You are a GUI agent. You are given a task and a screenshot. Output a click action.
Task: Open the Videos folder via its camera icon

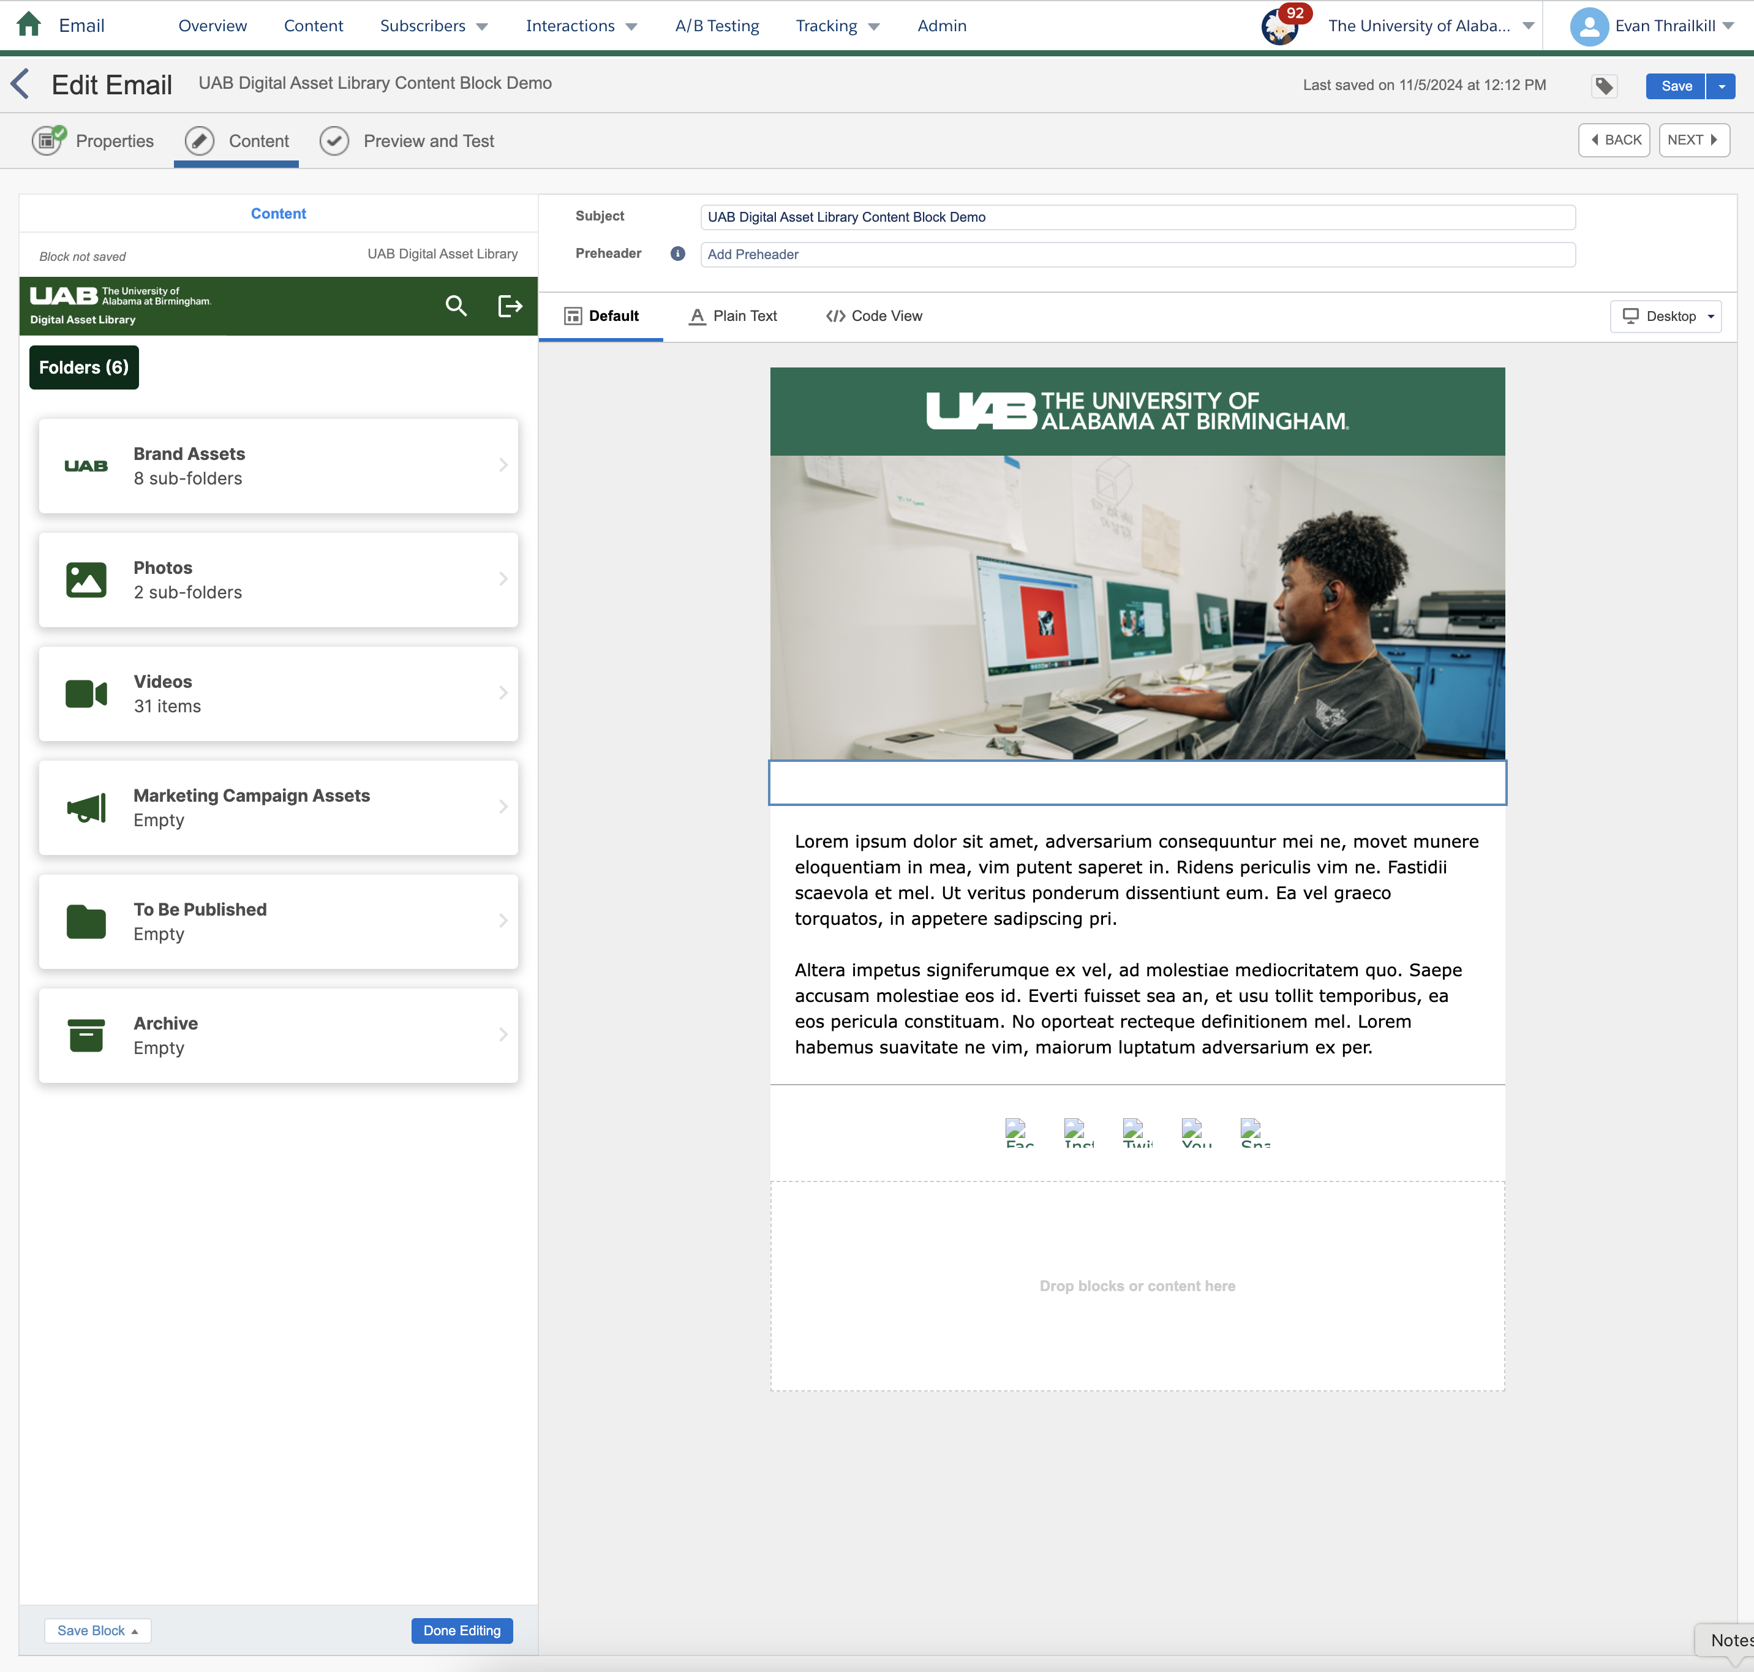pos(86,693)
